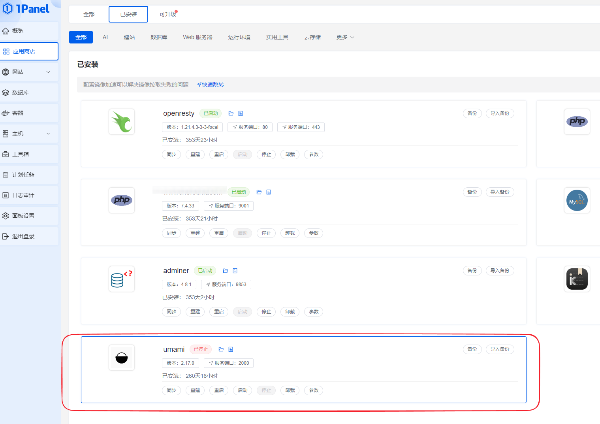This screenshot has height=424, width=600.
Task: Click 同步 for openresty
Action: [171, 155]
